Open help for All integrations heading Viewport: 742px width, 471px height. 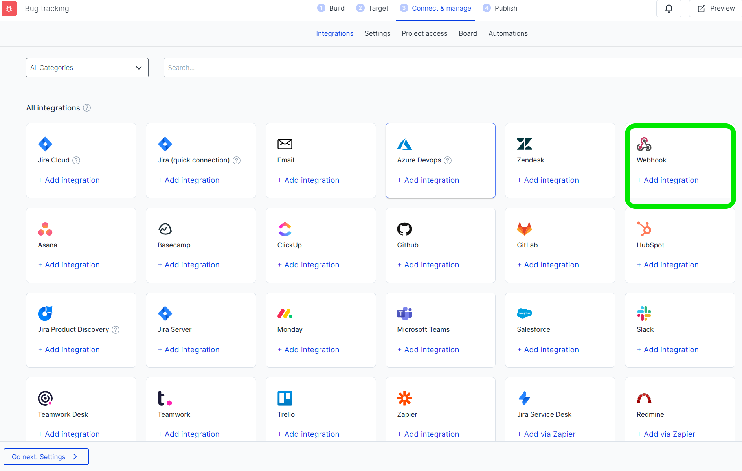click(87, 108)
